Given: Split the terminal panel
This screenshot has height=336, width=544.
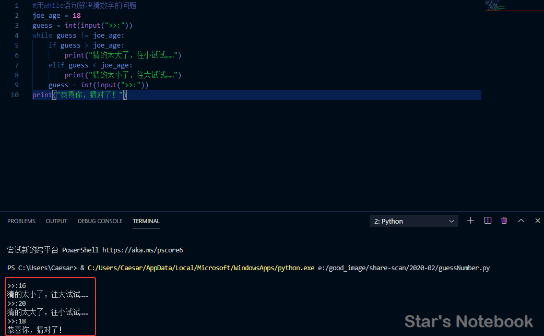Looking at the screenshot, I should (x=488, y=221).
